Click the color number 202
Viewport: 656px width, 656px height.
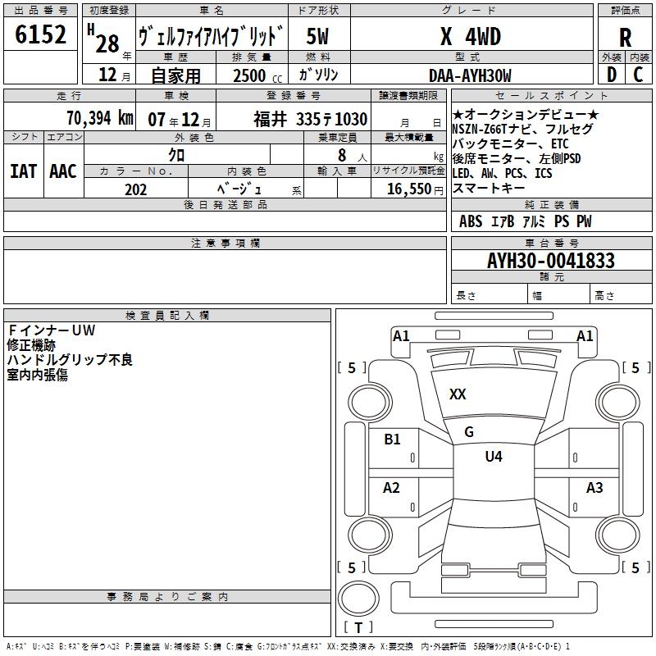(x=136, y=189)
